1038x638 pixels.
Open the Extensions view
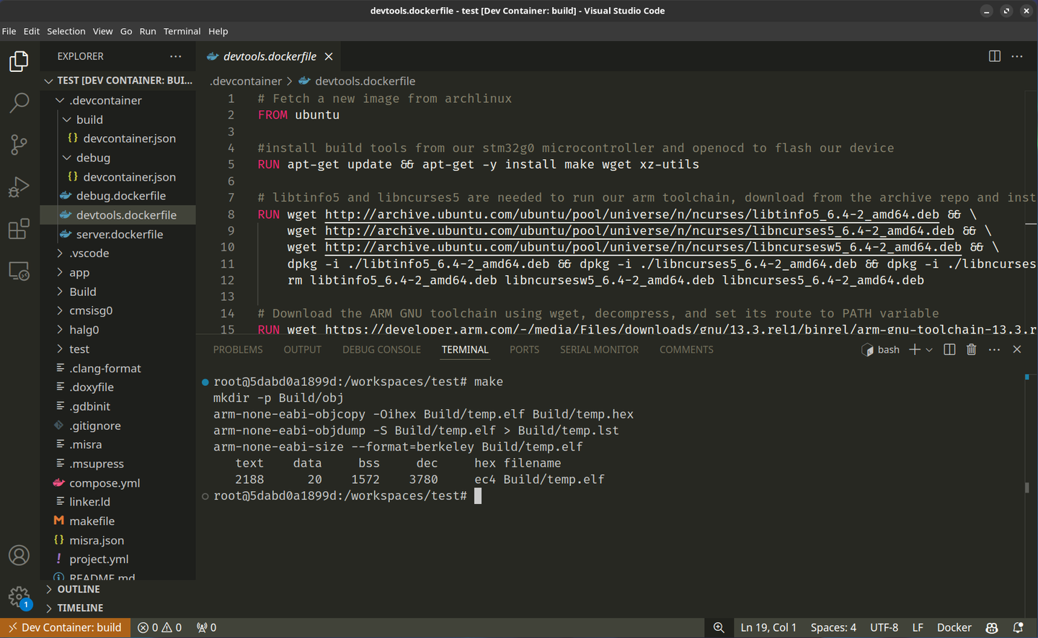click(x=19, y=229)
